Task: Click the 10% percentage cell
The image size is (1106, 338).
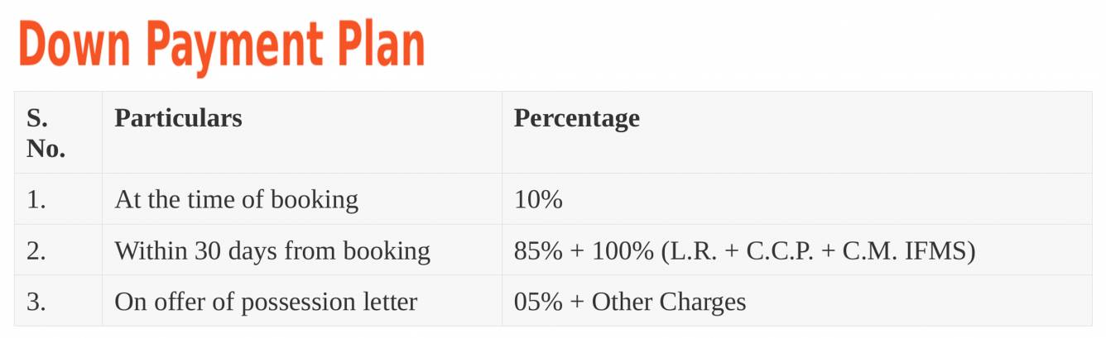Action: 797,199
